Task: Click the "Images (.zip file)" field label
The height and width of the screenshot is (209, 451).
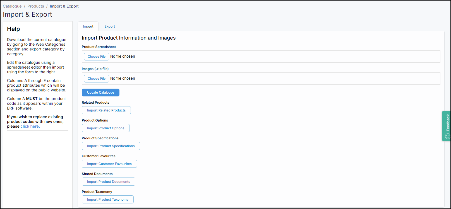Action: coord(95,69)
